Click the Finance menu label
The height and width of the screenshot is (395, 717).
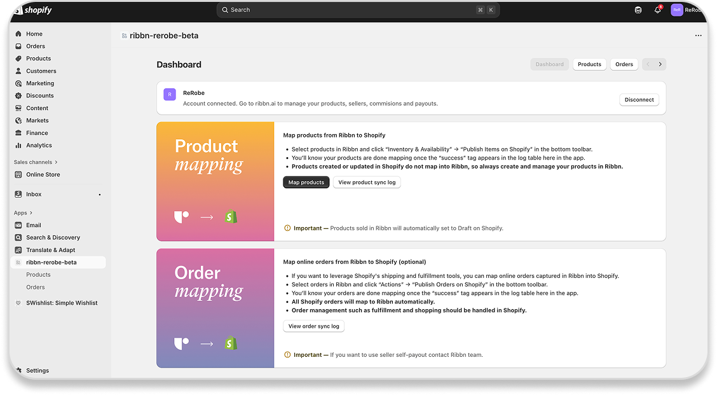[x=37, y=133]
